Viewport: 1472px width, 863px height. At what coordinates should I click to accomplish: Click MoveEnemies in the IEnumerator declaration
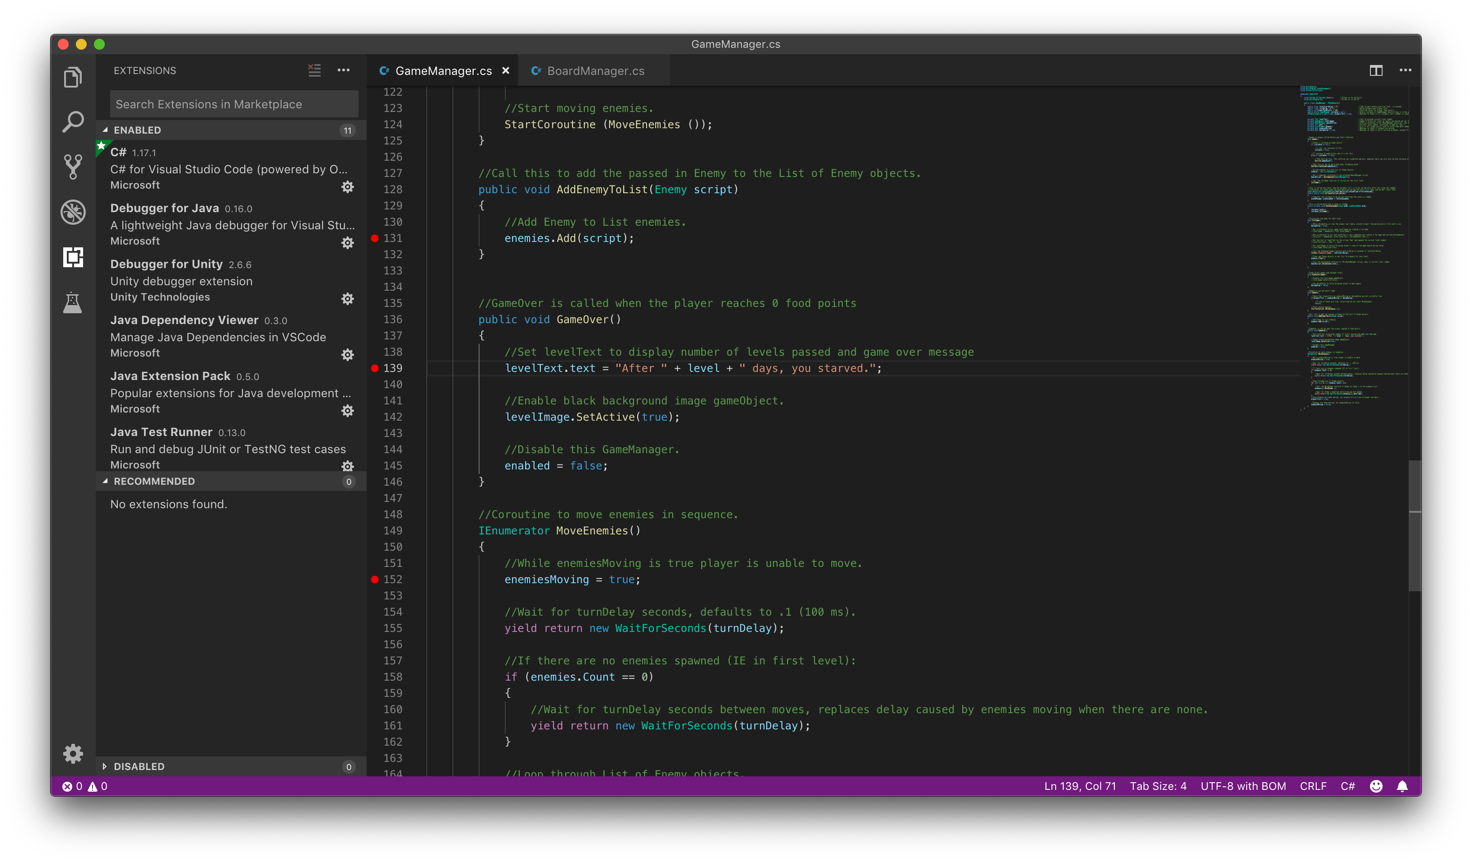(592, 531)
